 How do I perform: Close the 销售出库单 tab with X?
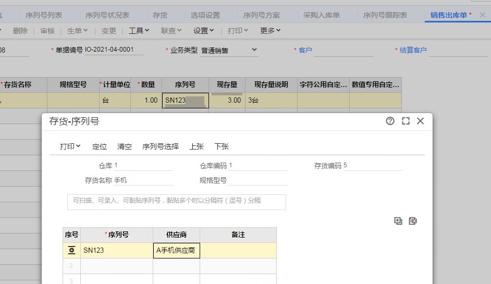[482, 15]
